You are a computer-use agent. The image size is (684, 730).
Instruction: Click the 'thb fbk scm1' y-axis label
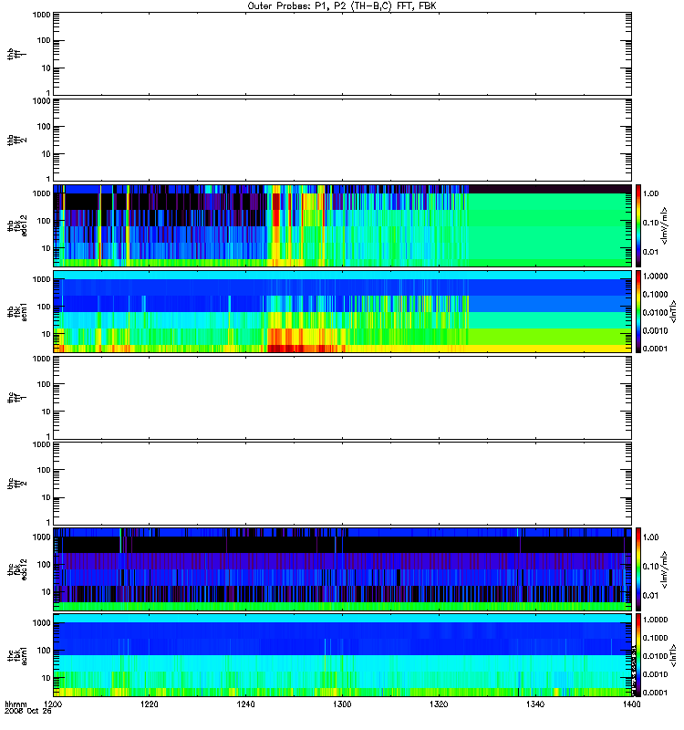(16, 311)
